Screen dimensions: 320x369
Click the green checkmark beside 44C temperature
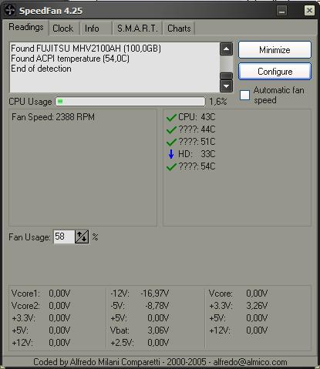click(171, 130)
